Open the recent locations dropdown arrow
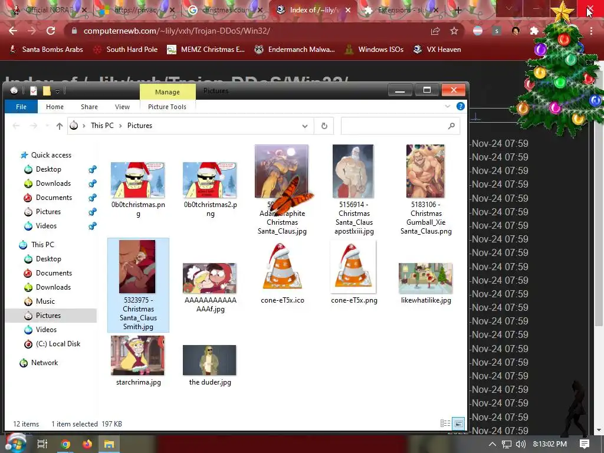 tap(47, 126)
